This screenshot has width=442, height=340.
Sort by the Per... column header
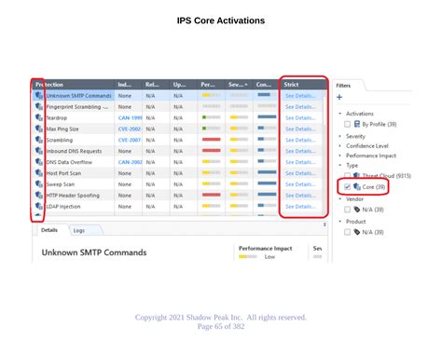211,85
